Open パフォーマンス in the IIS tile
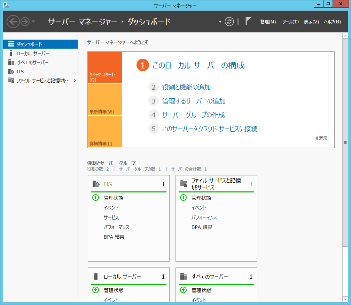This screenshot has height=305, width=351. point(117,227)
